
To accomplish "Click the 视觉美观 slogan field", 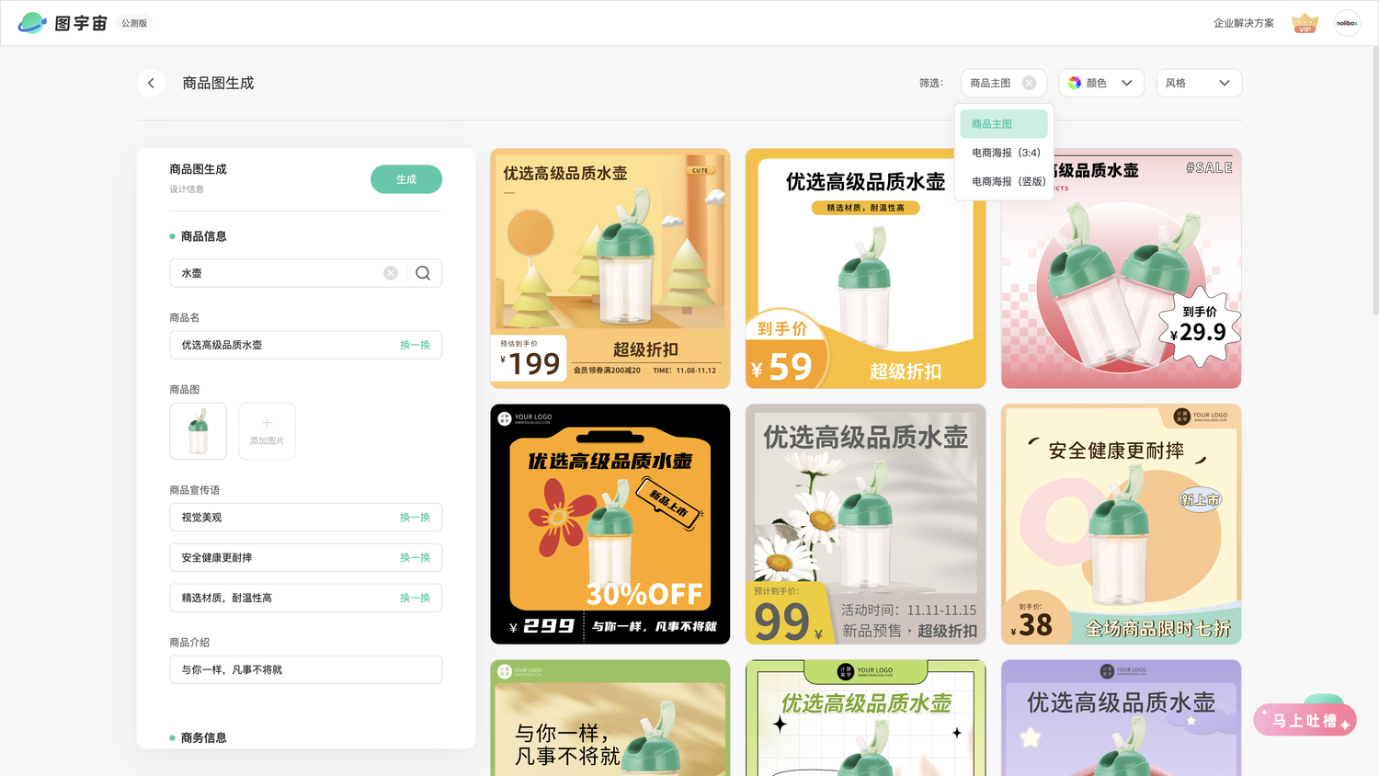I will click(305, 518).
